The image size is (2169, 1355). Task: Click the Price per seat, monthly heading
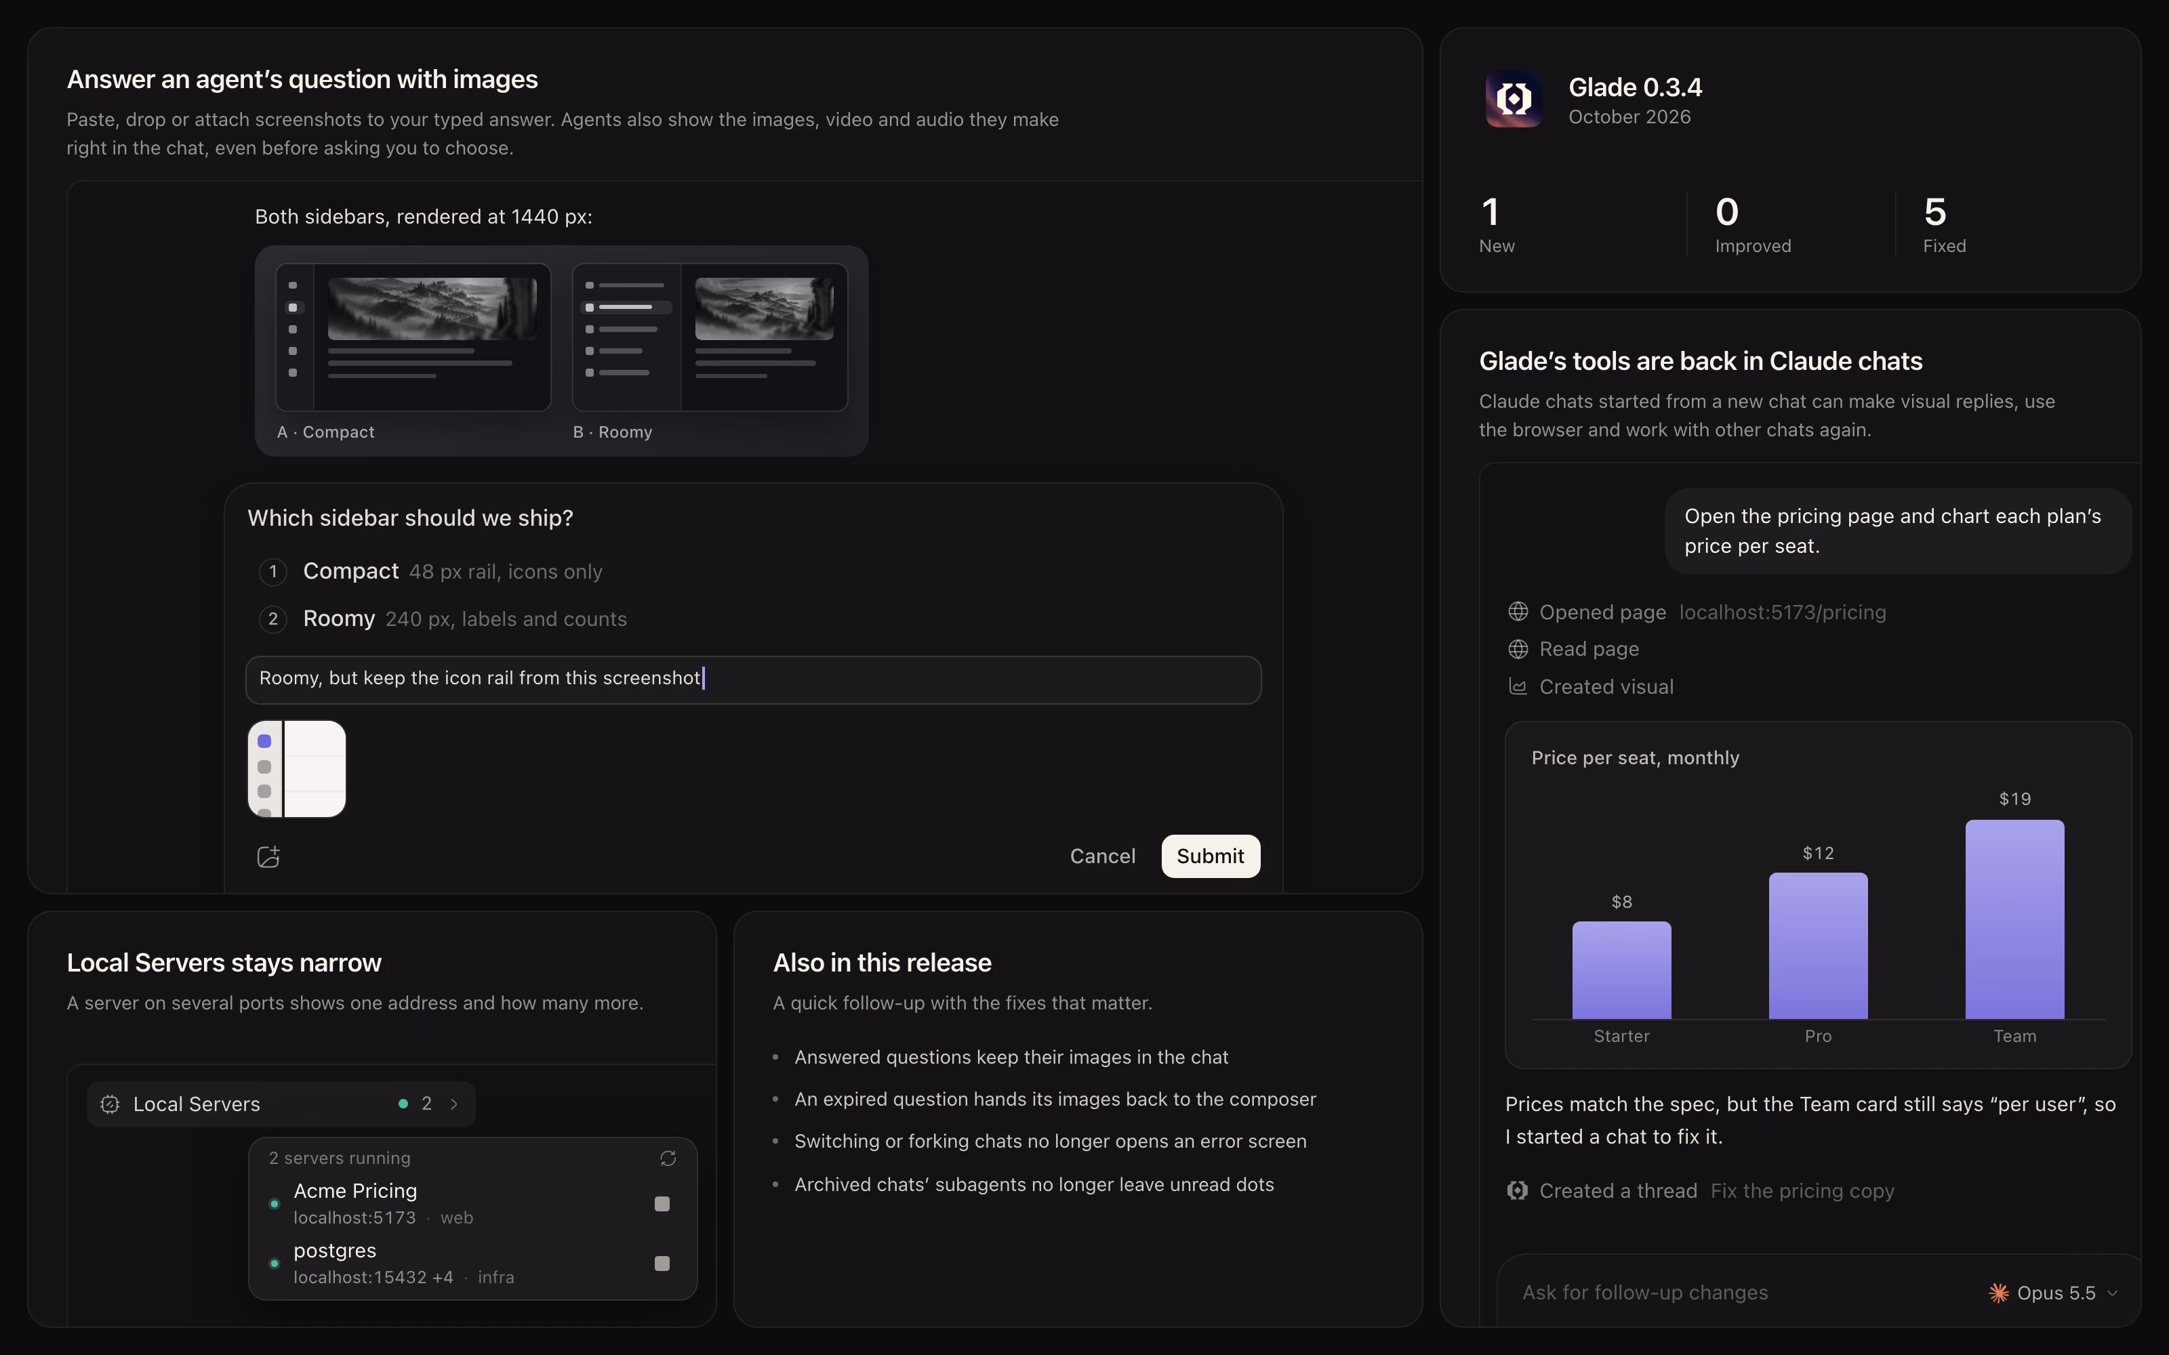point(1635,758)
